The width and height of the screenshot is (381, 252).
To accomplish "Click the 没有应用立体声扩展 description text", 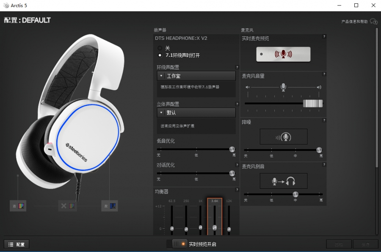I will click(x=177, y=126).
